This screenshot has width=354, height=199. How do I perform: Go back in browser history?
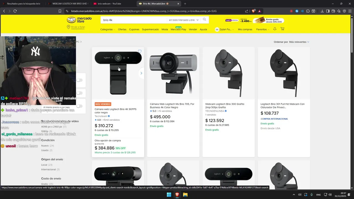[4, 11]
